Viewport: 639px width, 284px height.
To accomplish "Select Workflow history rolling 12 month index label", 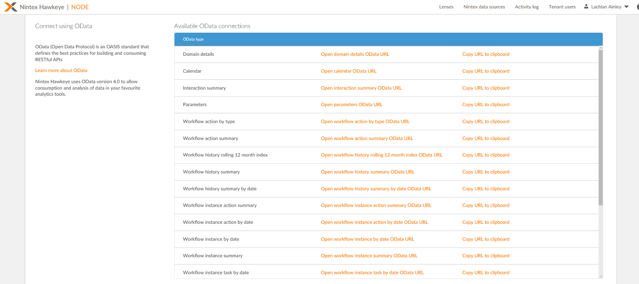I will [x=225, y=155].
